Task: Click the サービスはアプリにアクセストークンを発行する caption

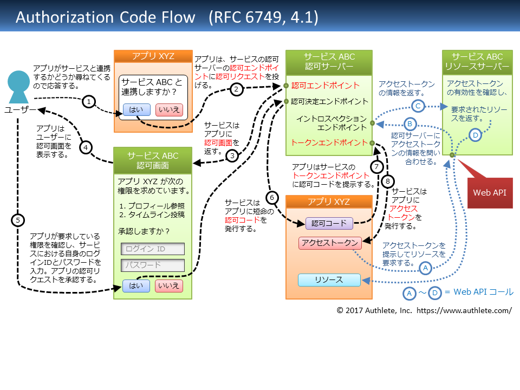Action: coord(407,209)
